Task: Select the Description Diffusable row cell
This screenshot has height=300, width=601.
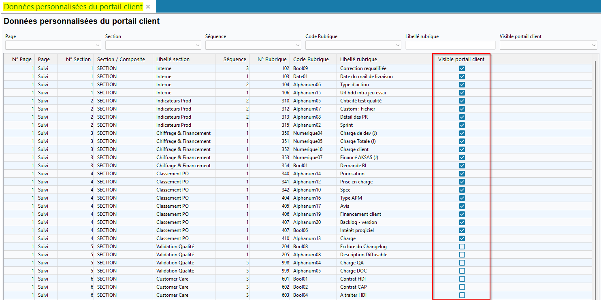Action: (363, 255)
